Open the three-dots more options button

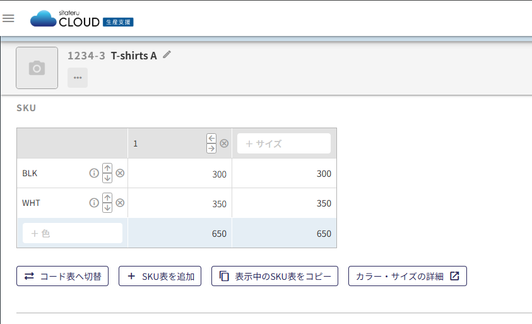click(x=78, y=78)
